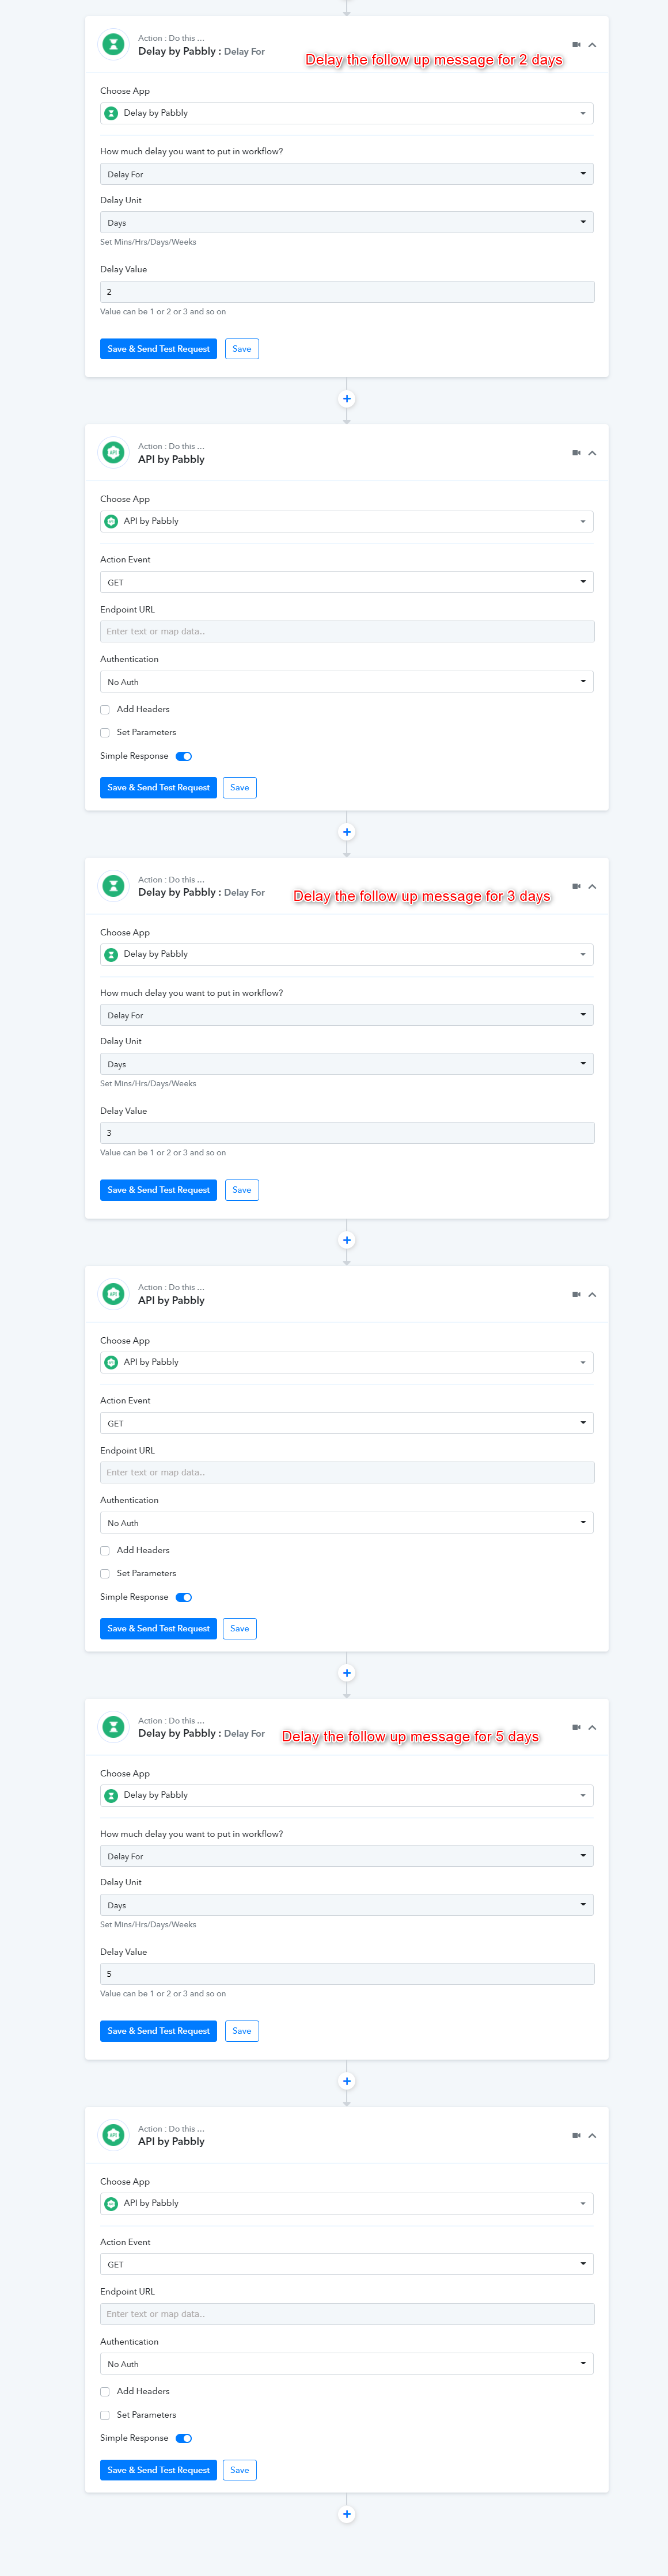This screenshot has height=2576, width=668.
Task: Collapse the 5-day Delay by Pabbly step
Action: [x=592, y=1727]
